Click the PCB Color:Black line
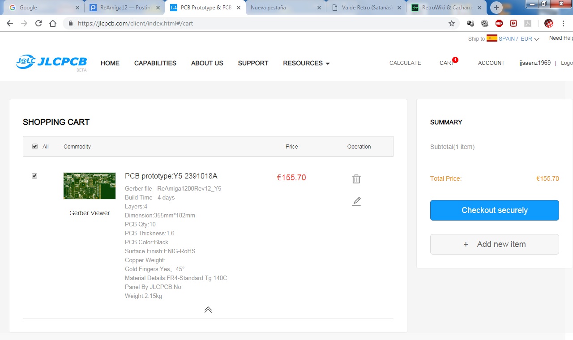This screenshot has width=573, height=340. [x=147, y=242]
